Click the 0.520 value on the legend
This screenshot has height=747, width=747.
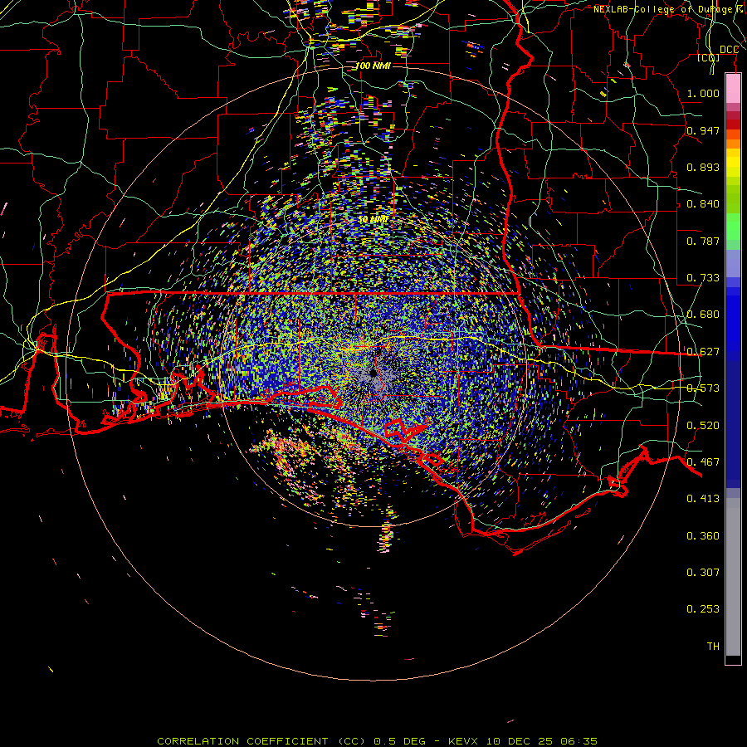703,426
